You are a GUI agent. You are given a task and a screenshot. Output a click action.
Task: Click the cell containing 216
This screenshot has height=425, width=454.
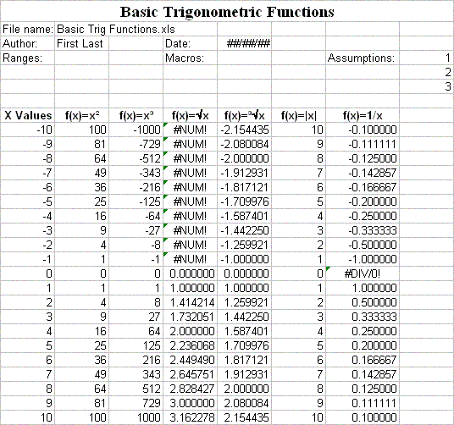pyautogui.click(x=136, y=360)
